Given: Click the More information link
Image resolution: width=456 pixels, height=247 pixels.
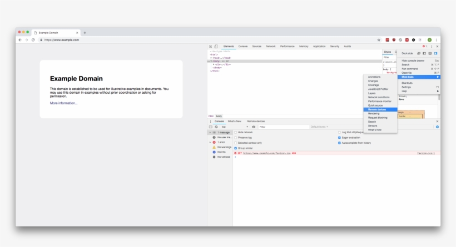Looking at the screenshot, I should (x=64, y=103).
